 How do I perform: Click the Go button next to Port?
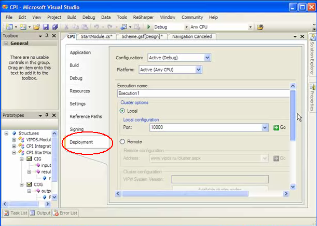point(279,127)
